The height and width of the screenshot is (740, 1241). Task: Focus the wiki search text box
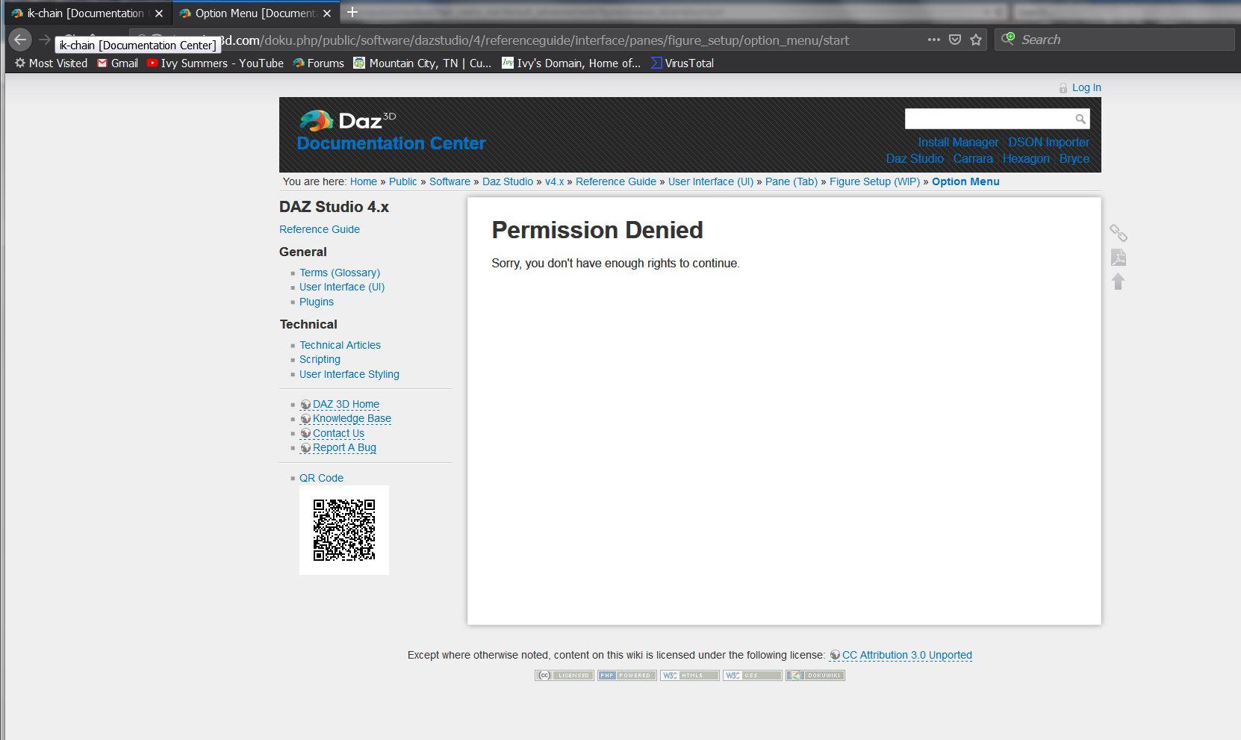(x=989, y=119)
